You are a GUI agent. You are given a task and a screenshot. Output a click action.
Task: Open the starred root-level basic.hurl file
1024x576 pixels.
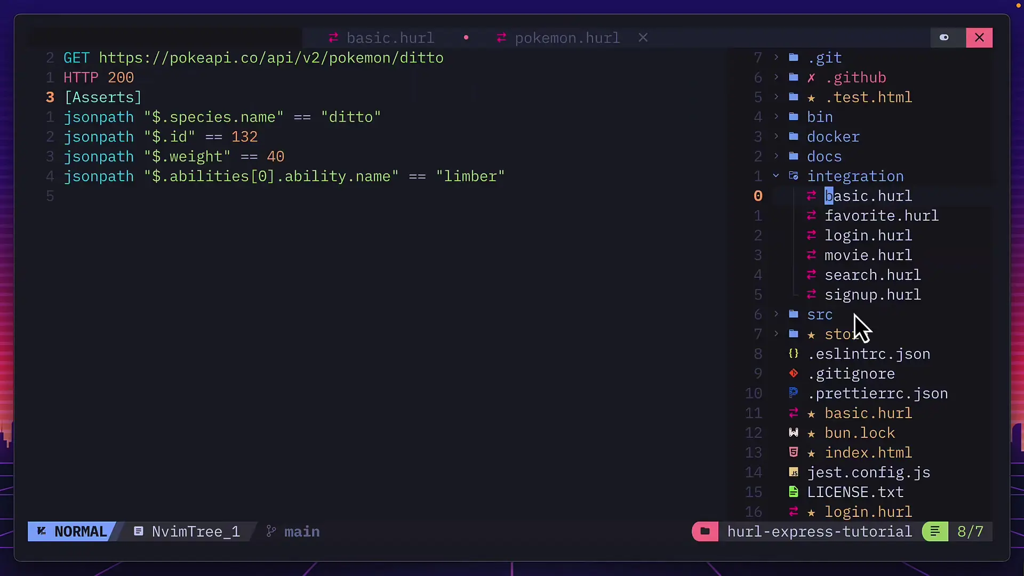868,413
